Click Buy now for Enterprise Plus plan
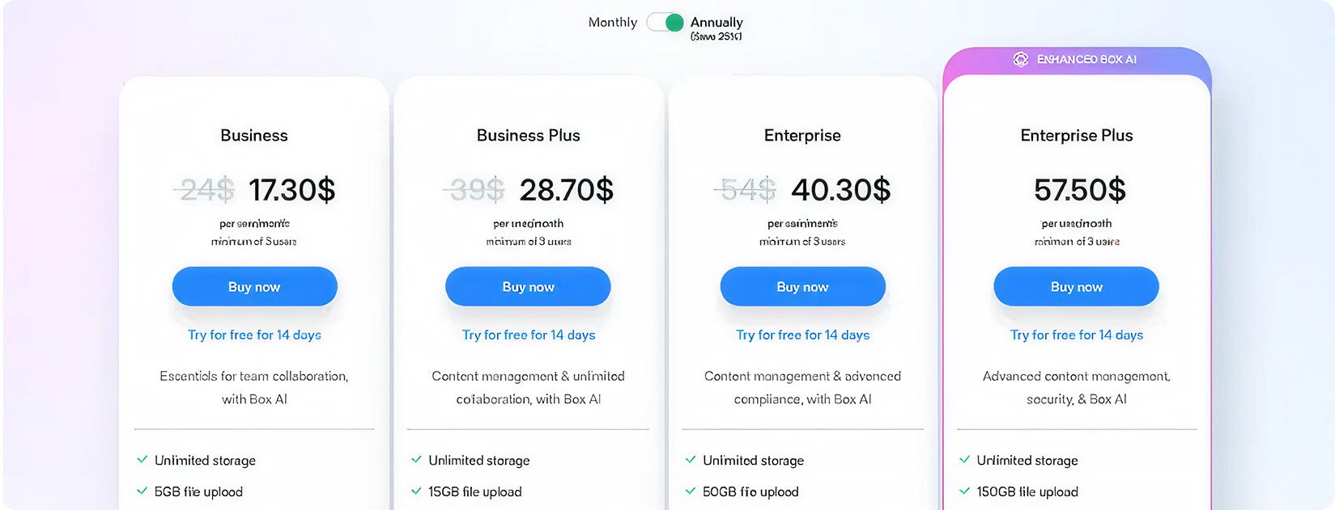The height and width of the screenshot is (510, 1335). tap(1076, 287)
